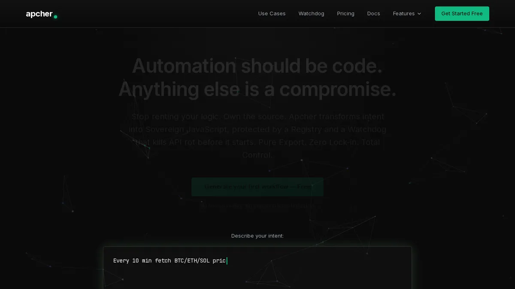This screenshot has height=289, width=515.
Task: Click the 'Describe your intent:' label
Action: coord(257,236)
